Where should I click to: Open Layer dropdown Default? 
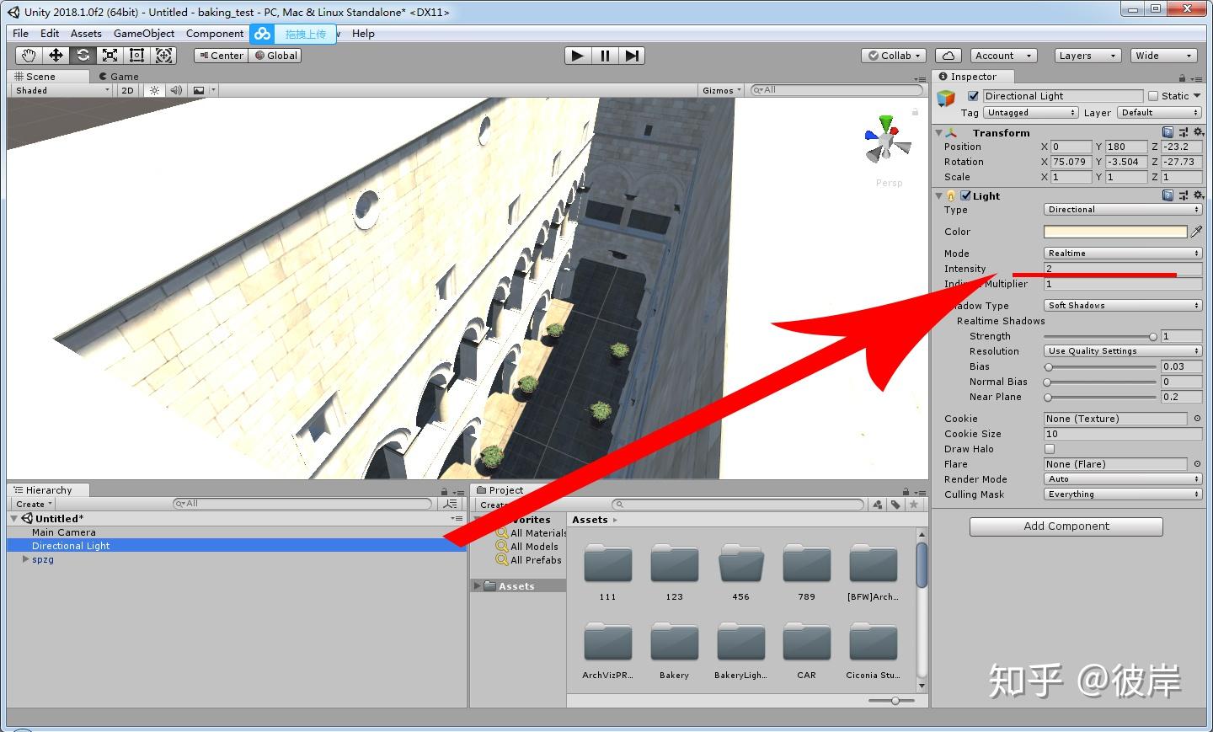point(1160,113)
